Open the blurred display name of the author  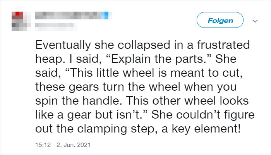[68, 15]
